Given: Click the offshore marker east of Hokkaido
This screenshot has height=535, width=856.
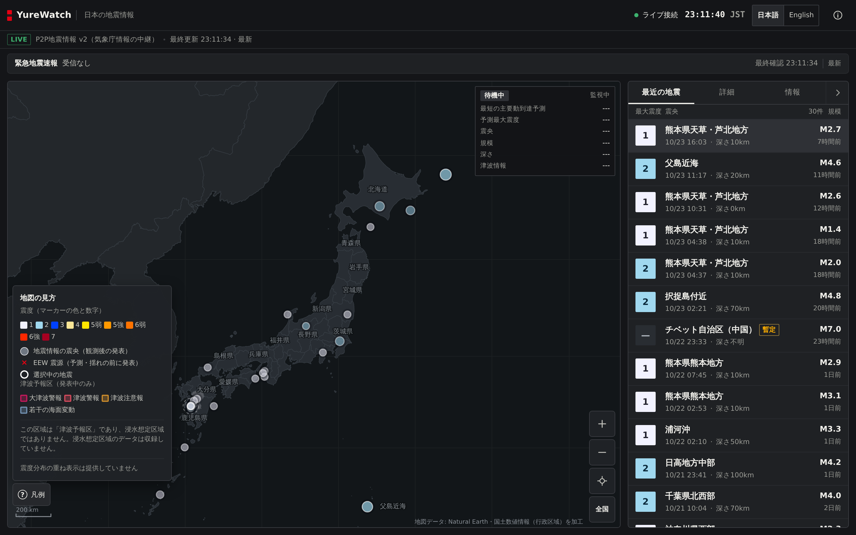Looking at the screenshot, I should [445, 174].
